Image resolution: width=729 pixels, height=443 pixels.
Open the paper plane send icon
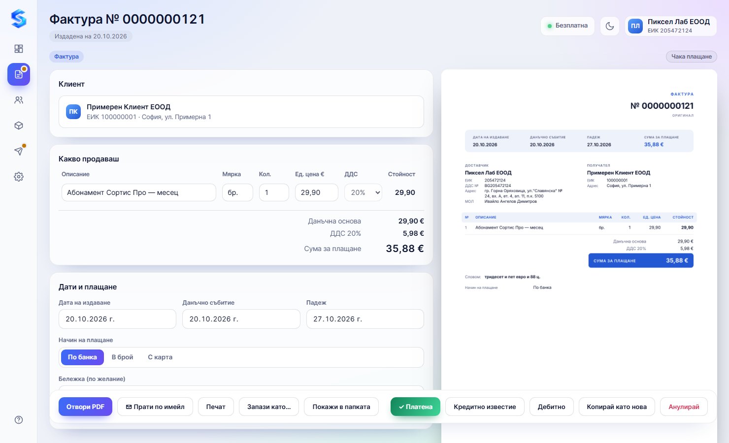pyautogui.click(x=19, y=151)
